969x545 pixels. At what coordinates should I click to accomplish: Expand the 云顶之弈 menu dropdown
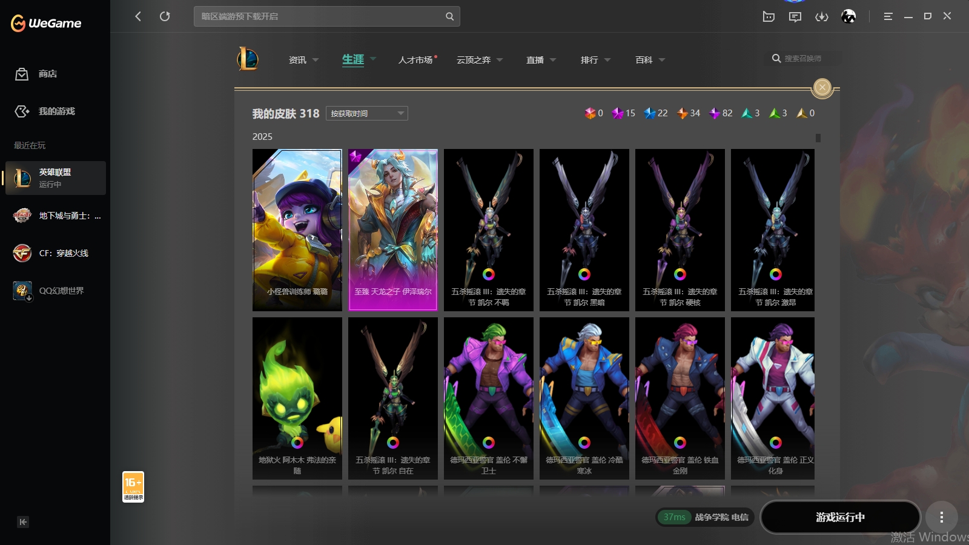click(x=500, y=60)
